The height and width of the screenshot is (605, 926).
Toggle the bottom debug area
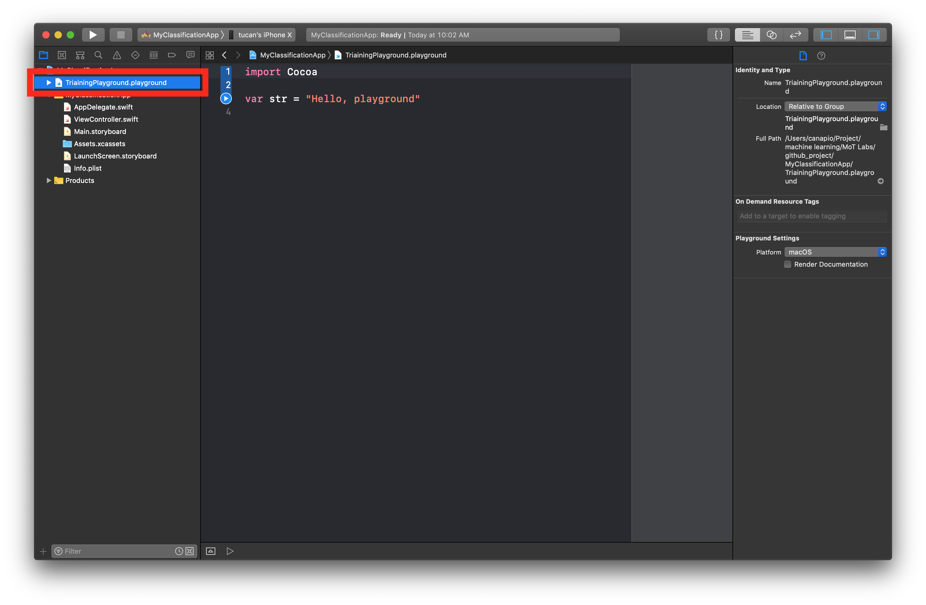(850, 35)
